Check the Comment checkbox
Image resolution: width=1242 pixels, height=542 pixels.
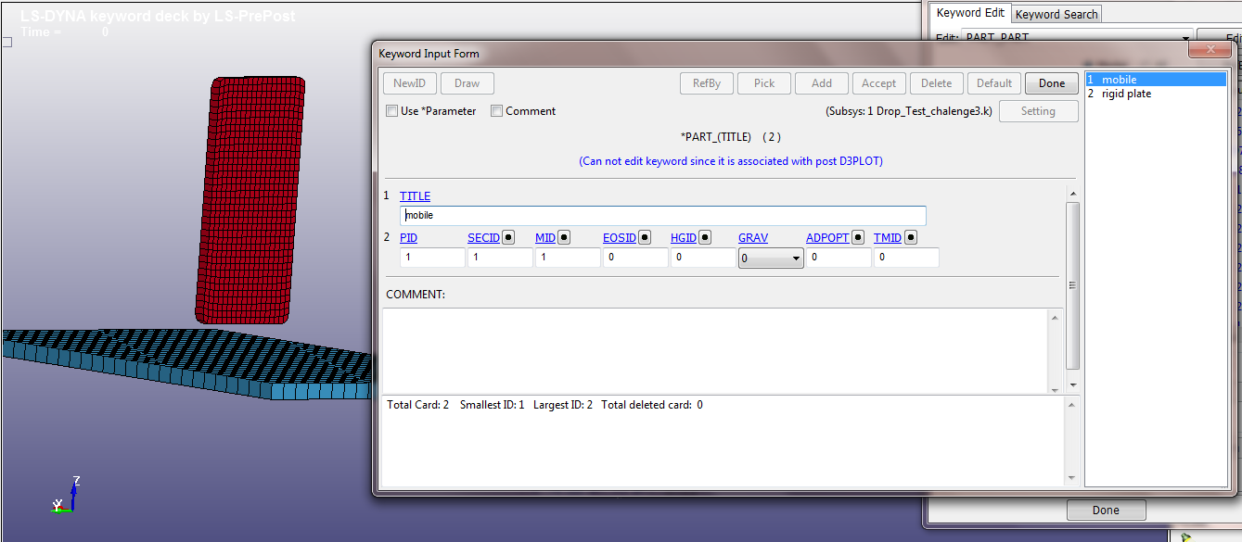(x=497, y=110)
